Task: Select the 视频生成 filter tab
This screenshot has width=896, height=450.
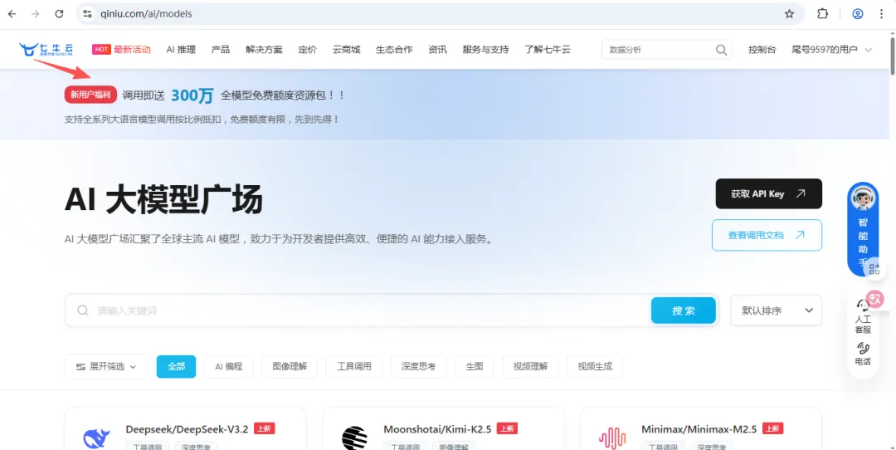Action: (x=594, y=366)
